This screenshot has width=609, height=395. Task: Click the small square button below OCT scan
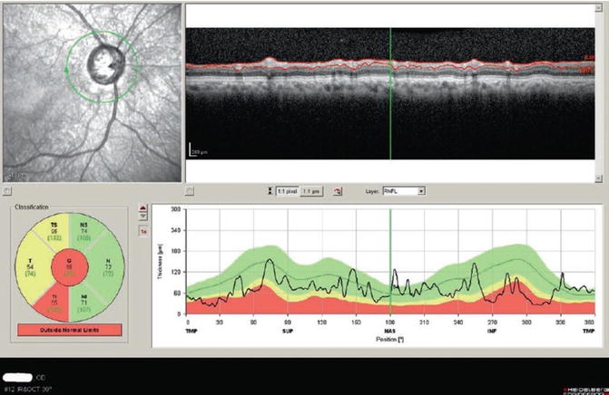(191, 191)
